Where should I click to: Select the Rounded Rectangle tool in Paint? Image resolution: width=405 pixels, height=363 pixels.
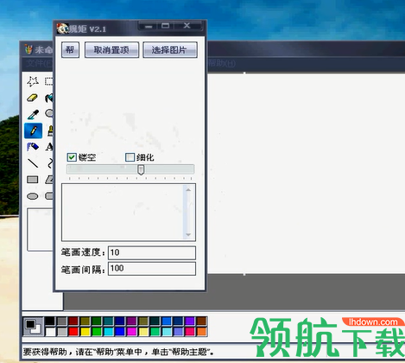[49, 196]
